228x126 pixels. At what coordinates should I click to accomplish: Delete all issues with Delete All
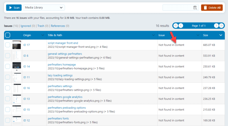pyautogui.click(x=212, y=8)
